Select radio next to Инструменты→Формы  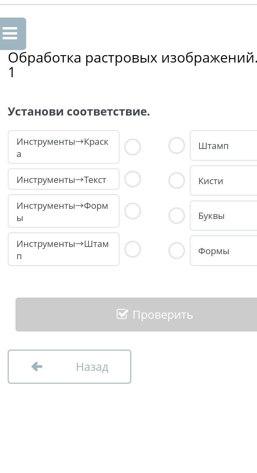click(132, 211)
